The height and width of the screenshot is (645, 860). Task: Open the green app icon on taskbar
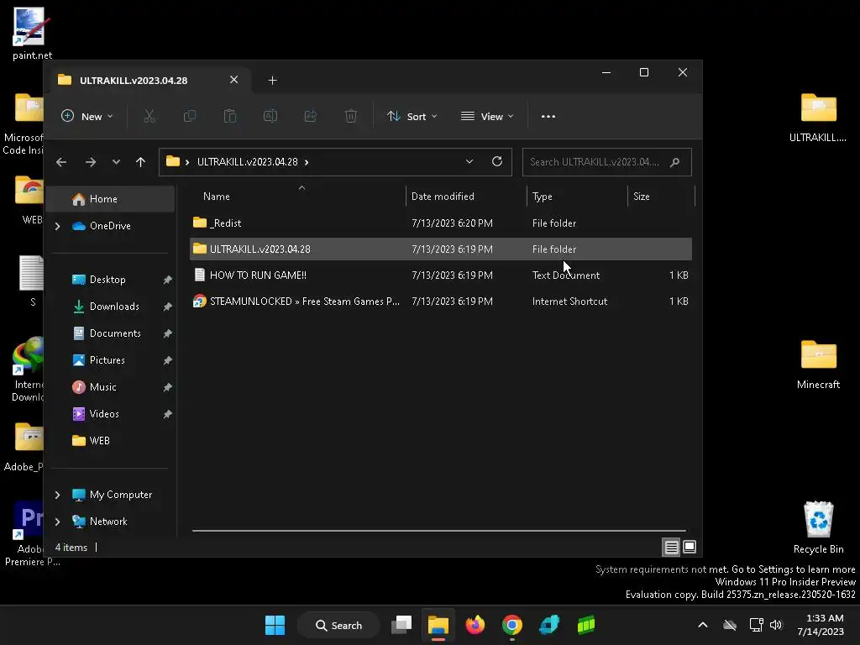tap(585, 625)
